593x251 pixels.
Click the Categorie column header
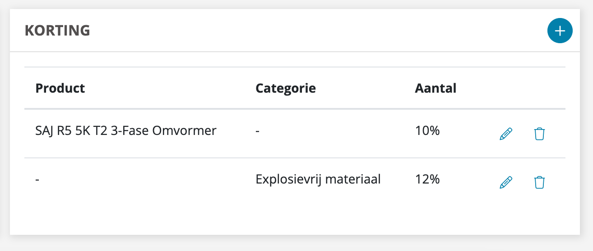(286, 88)
